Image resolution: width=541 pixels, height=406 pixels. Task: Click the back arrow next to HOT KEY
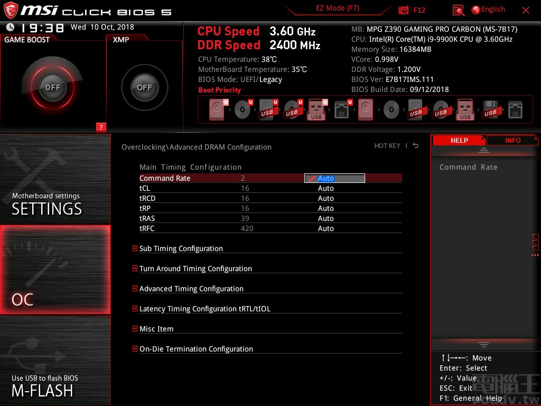(x=416, y=146)
